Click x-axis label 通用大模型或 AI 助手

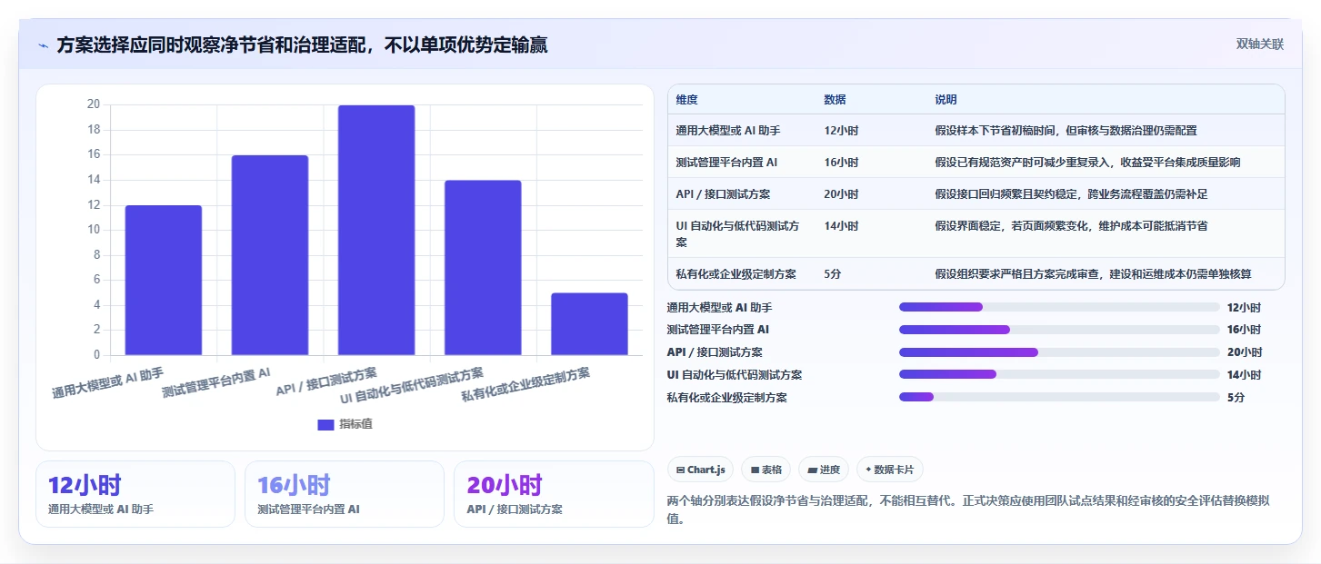click(107, 384)
